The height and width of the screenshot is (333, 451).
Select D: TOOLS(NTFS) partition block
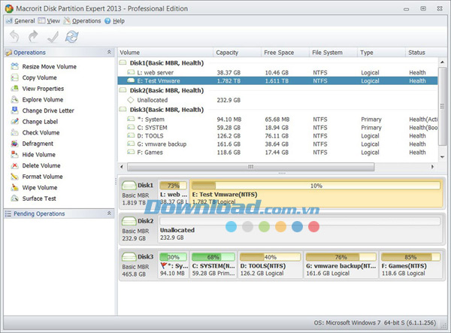[x=270, y=265]
